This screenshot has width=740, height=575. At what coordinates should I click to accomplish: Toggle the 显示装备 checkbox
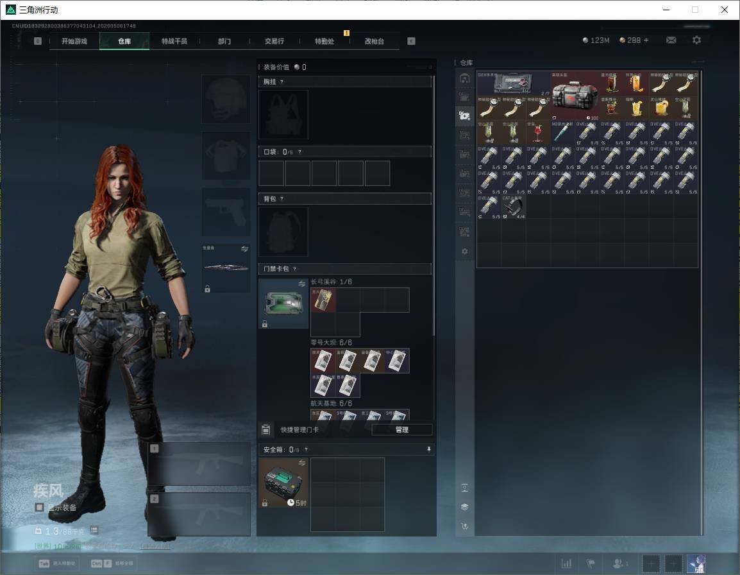40,508
